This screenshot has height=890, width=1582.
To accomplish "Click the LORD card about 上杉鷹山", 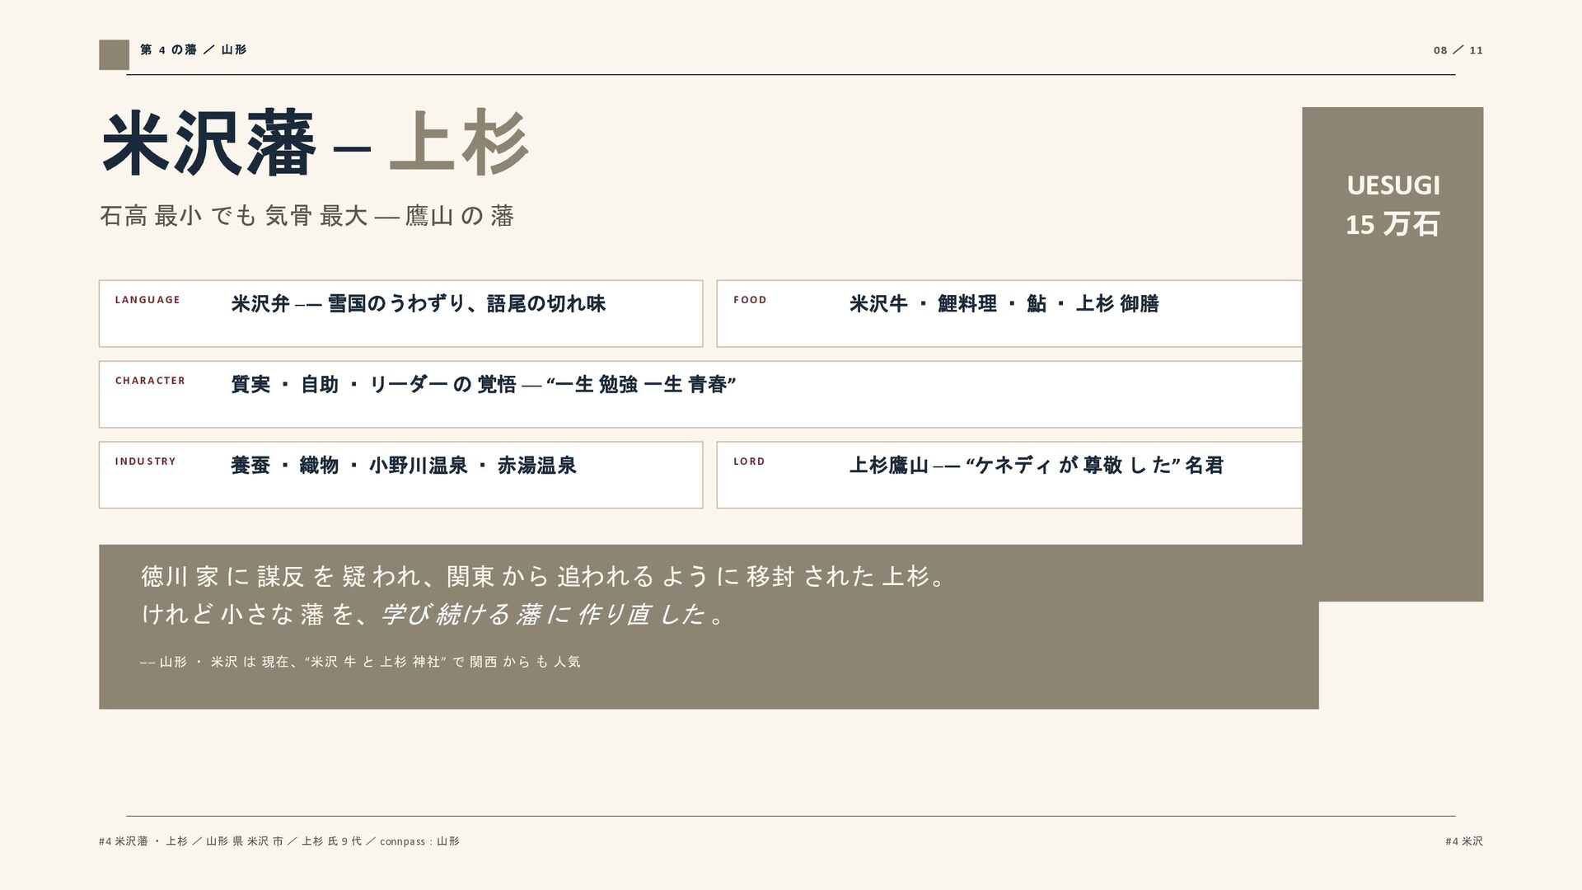I will [x=1009, y=475].
